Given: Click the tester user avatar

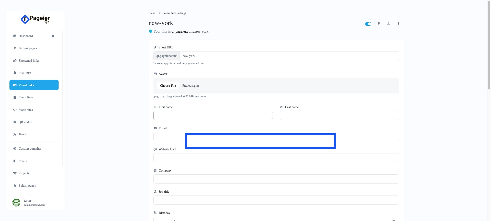Looking at the screenshot, I should pyautogui.click(x=16, y=203).
